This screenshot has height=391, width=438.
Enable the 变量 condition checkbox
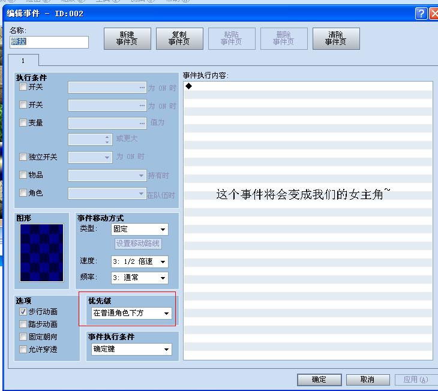point(23,122)
